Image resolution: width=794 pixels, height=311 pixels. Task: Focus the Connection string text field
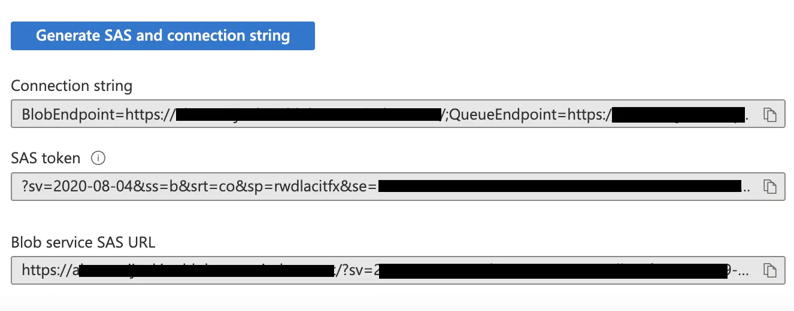click(x=398, y=114)
